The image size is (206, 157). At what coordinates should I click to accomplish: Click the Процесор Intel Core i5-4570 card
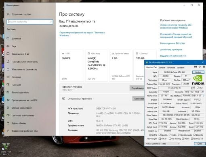tap(97, 66)
